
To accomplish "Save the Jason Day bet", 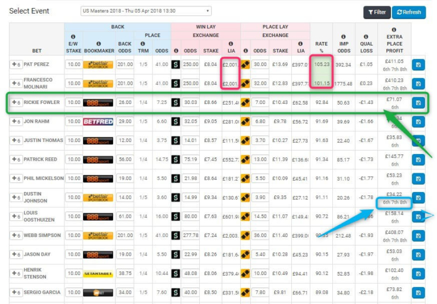I will [x=418, y=255].
